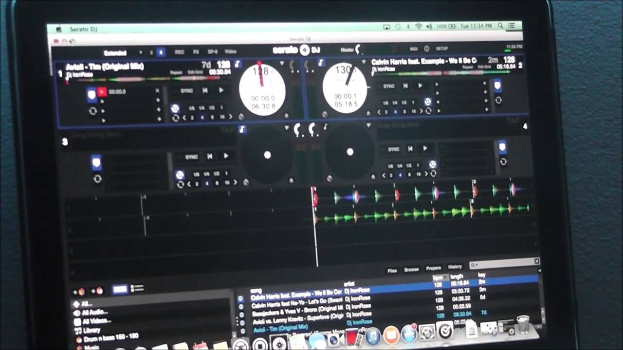Shift deck 1 loop sizes left arrow
This screenshot has height=350, width=623.
(x=184, y=118)
